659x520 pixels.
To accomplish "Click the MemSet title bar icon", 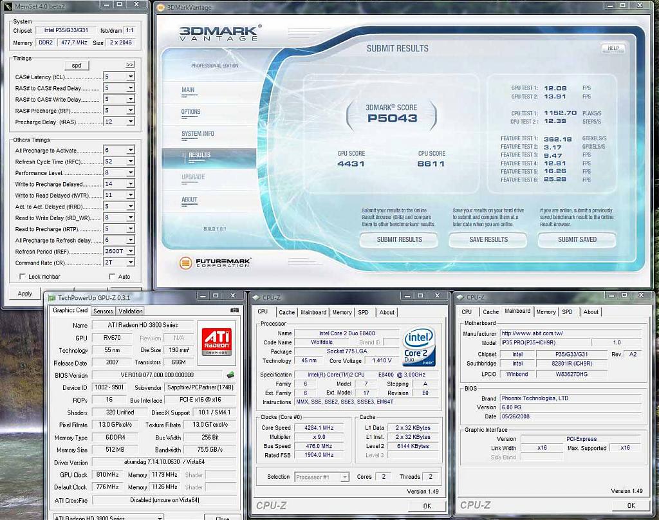I will (8, 6).
